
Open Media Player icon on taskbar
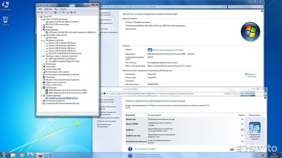click(22, 155)
